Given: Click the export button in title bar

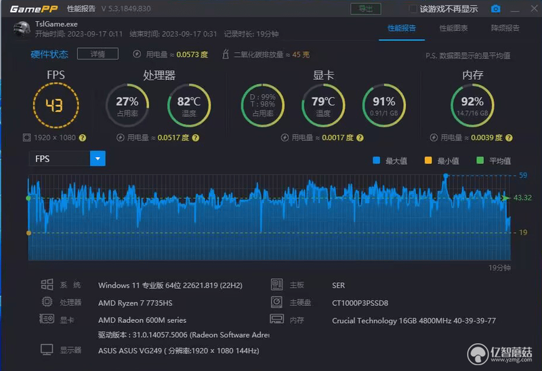Looking at the screenshot, I should pos(366,9).
